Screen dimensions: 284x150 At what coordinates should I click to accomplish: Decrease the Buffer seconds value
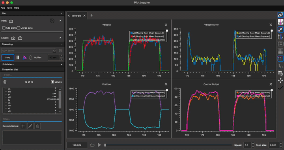[62, 59]
